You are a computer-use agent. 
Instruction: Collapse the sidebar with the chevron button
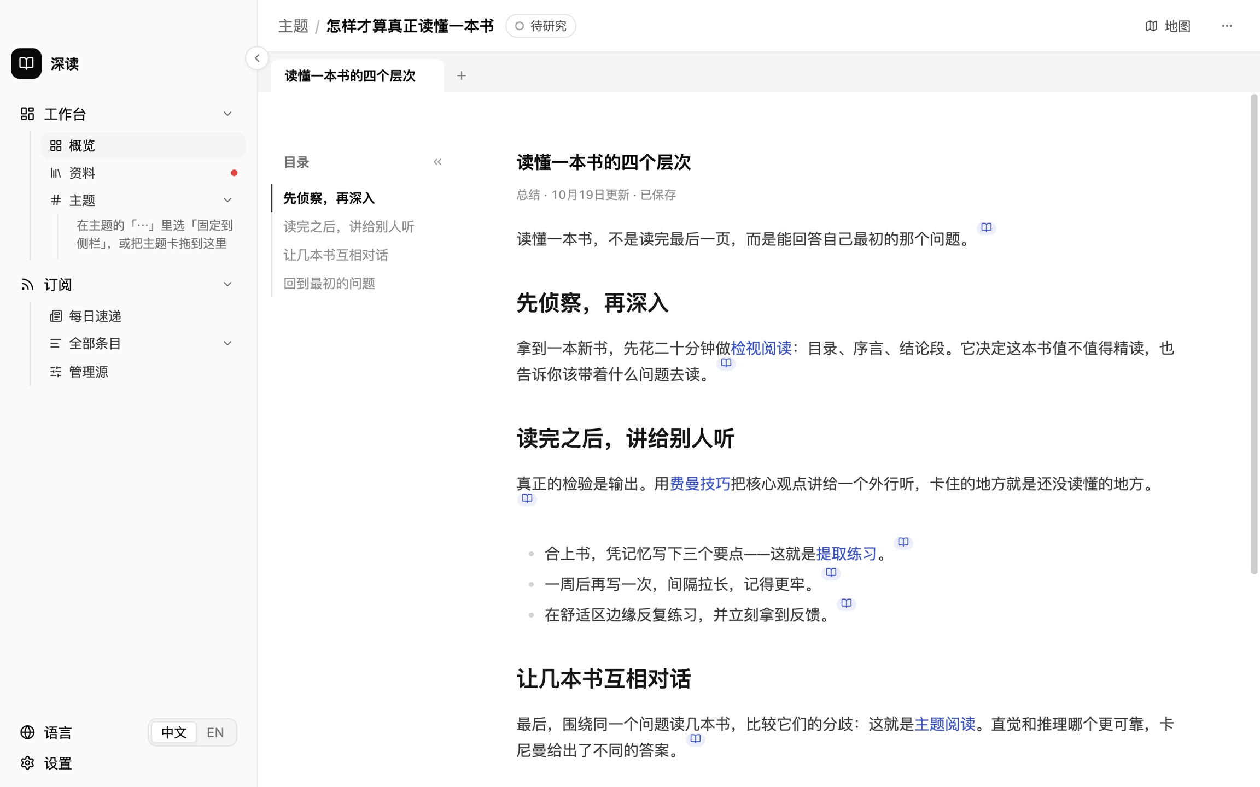tap(257, 58)
